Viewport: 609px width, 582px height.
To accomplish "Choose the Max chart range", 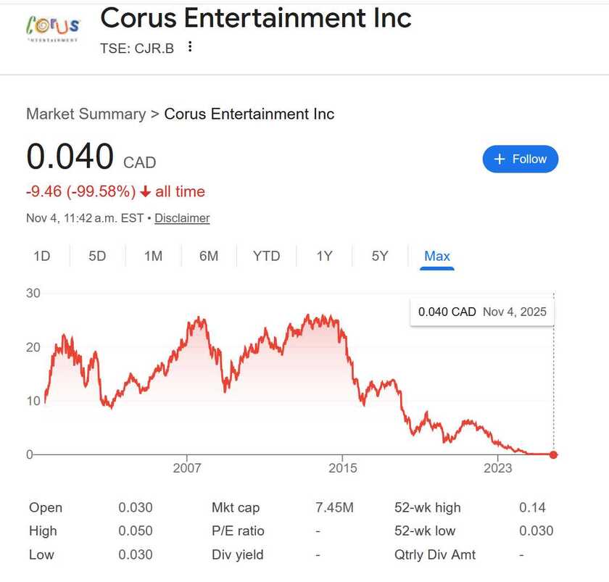I will [x=437, y=256].
